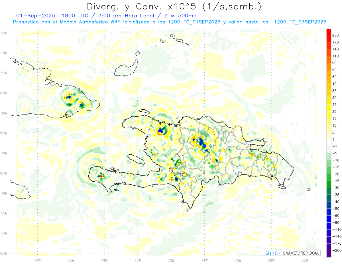Click the '-40' color scale label
The width and height of the screenshot is (342, 264).
point(335,202)
